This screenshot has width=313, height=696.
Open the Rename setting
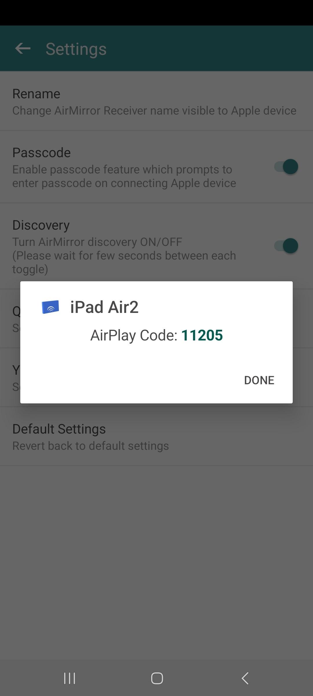[156, 101]
